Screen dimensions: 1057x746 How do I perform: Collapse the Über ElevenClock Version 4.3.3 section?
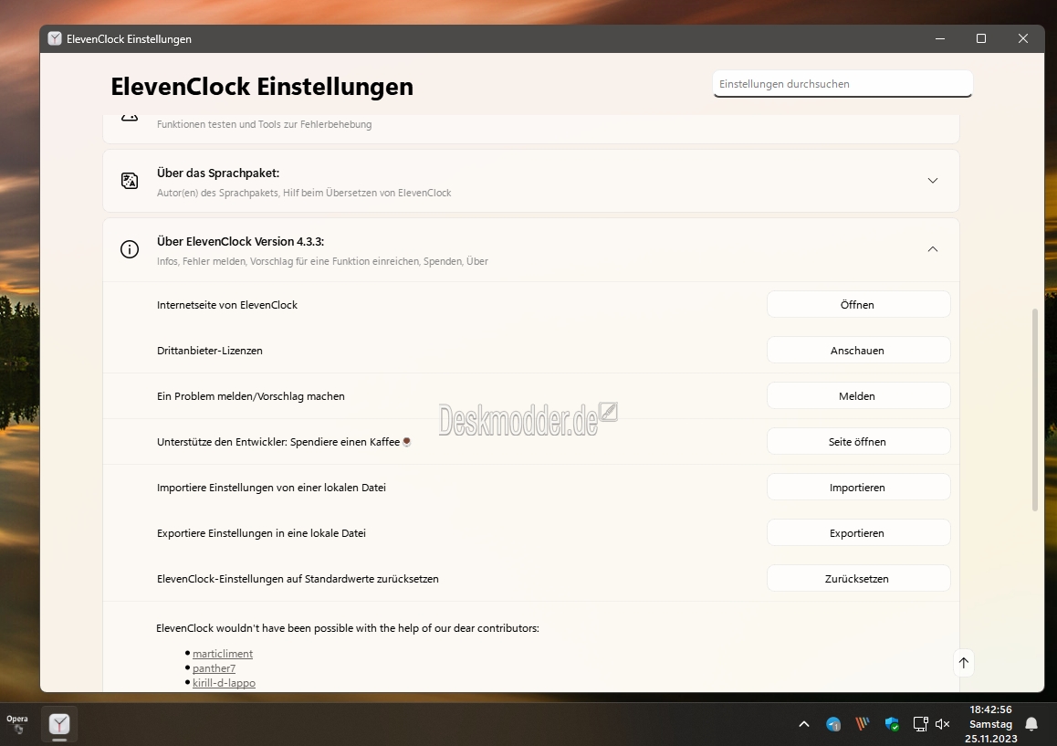point(932,249)
